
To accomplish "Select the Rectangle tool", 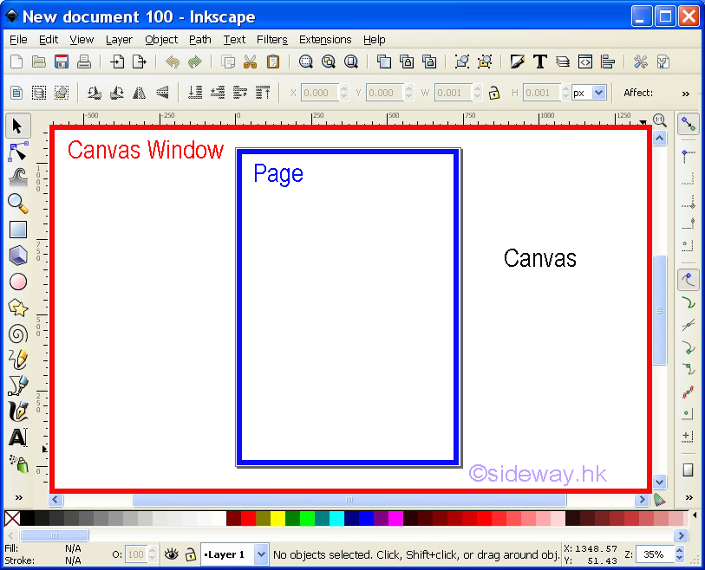I will [18, 229].
